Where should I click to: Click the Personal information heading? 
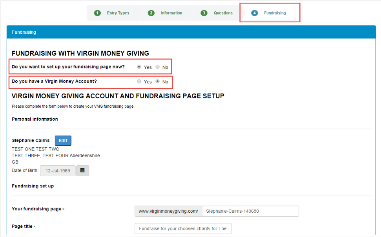[35, 119]
